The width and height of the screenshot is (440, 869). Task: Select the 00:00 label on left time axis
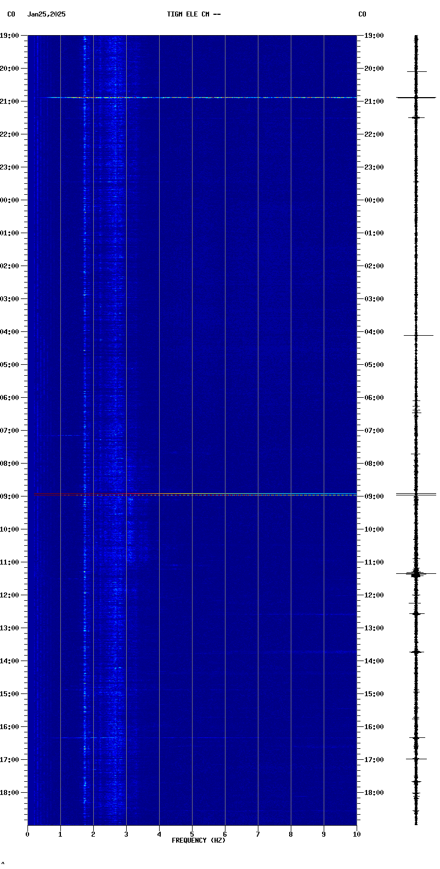(x=9, y=200)
